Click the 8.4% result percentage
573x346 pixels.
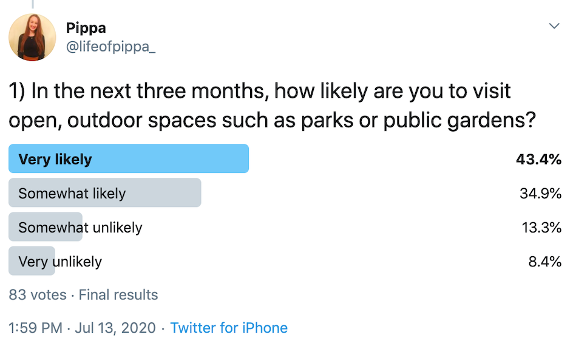point(545,261)
